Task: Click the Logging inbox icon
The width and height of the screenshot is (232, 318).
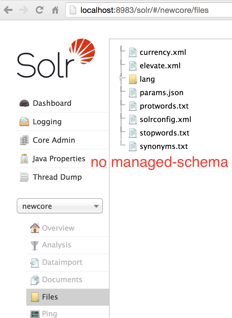Action: coord(24,122)
